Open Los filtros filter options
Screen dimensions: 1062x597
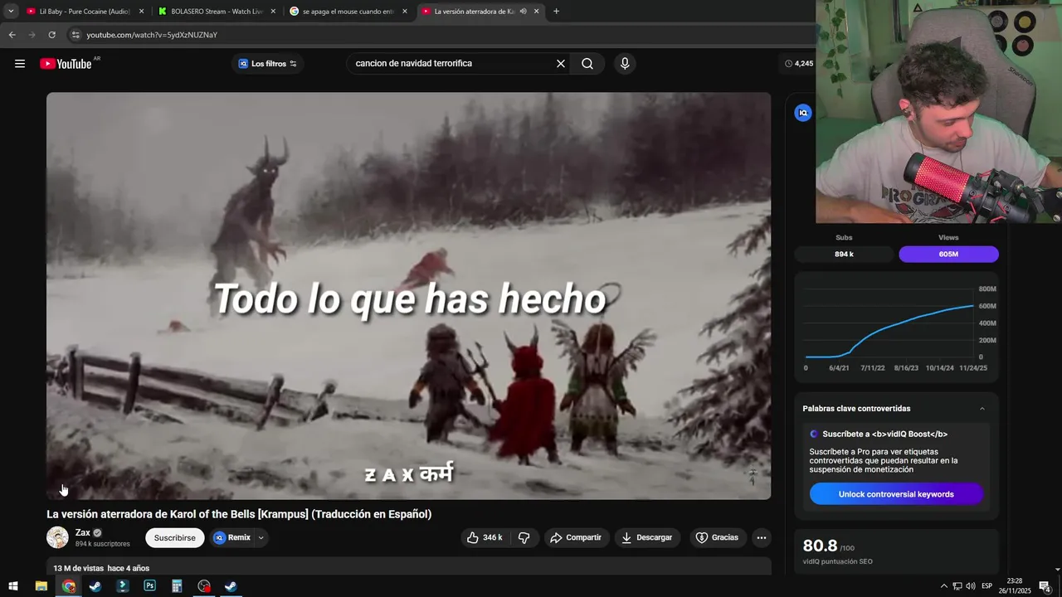pos(267,64)
